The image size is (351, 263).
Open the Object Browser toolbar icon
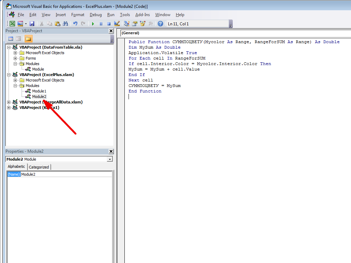point(143,24)
